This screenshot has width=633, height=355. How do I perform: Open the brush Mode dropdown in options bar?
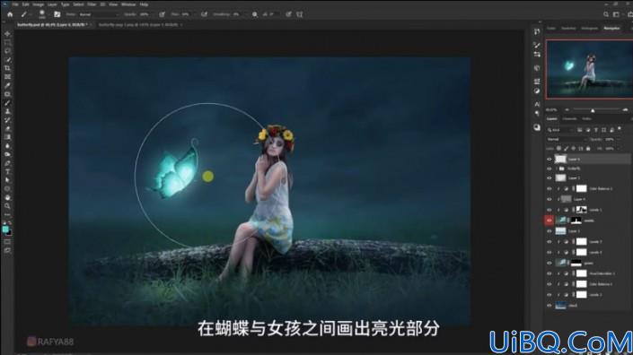(99, 14)
